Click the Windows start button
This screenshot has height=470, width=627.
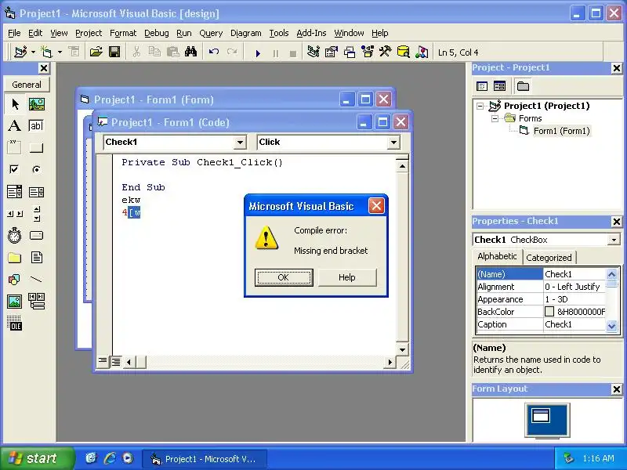37,458
